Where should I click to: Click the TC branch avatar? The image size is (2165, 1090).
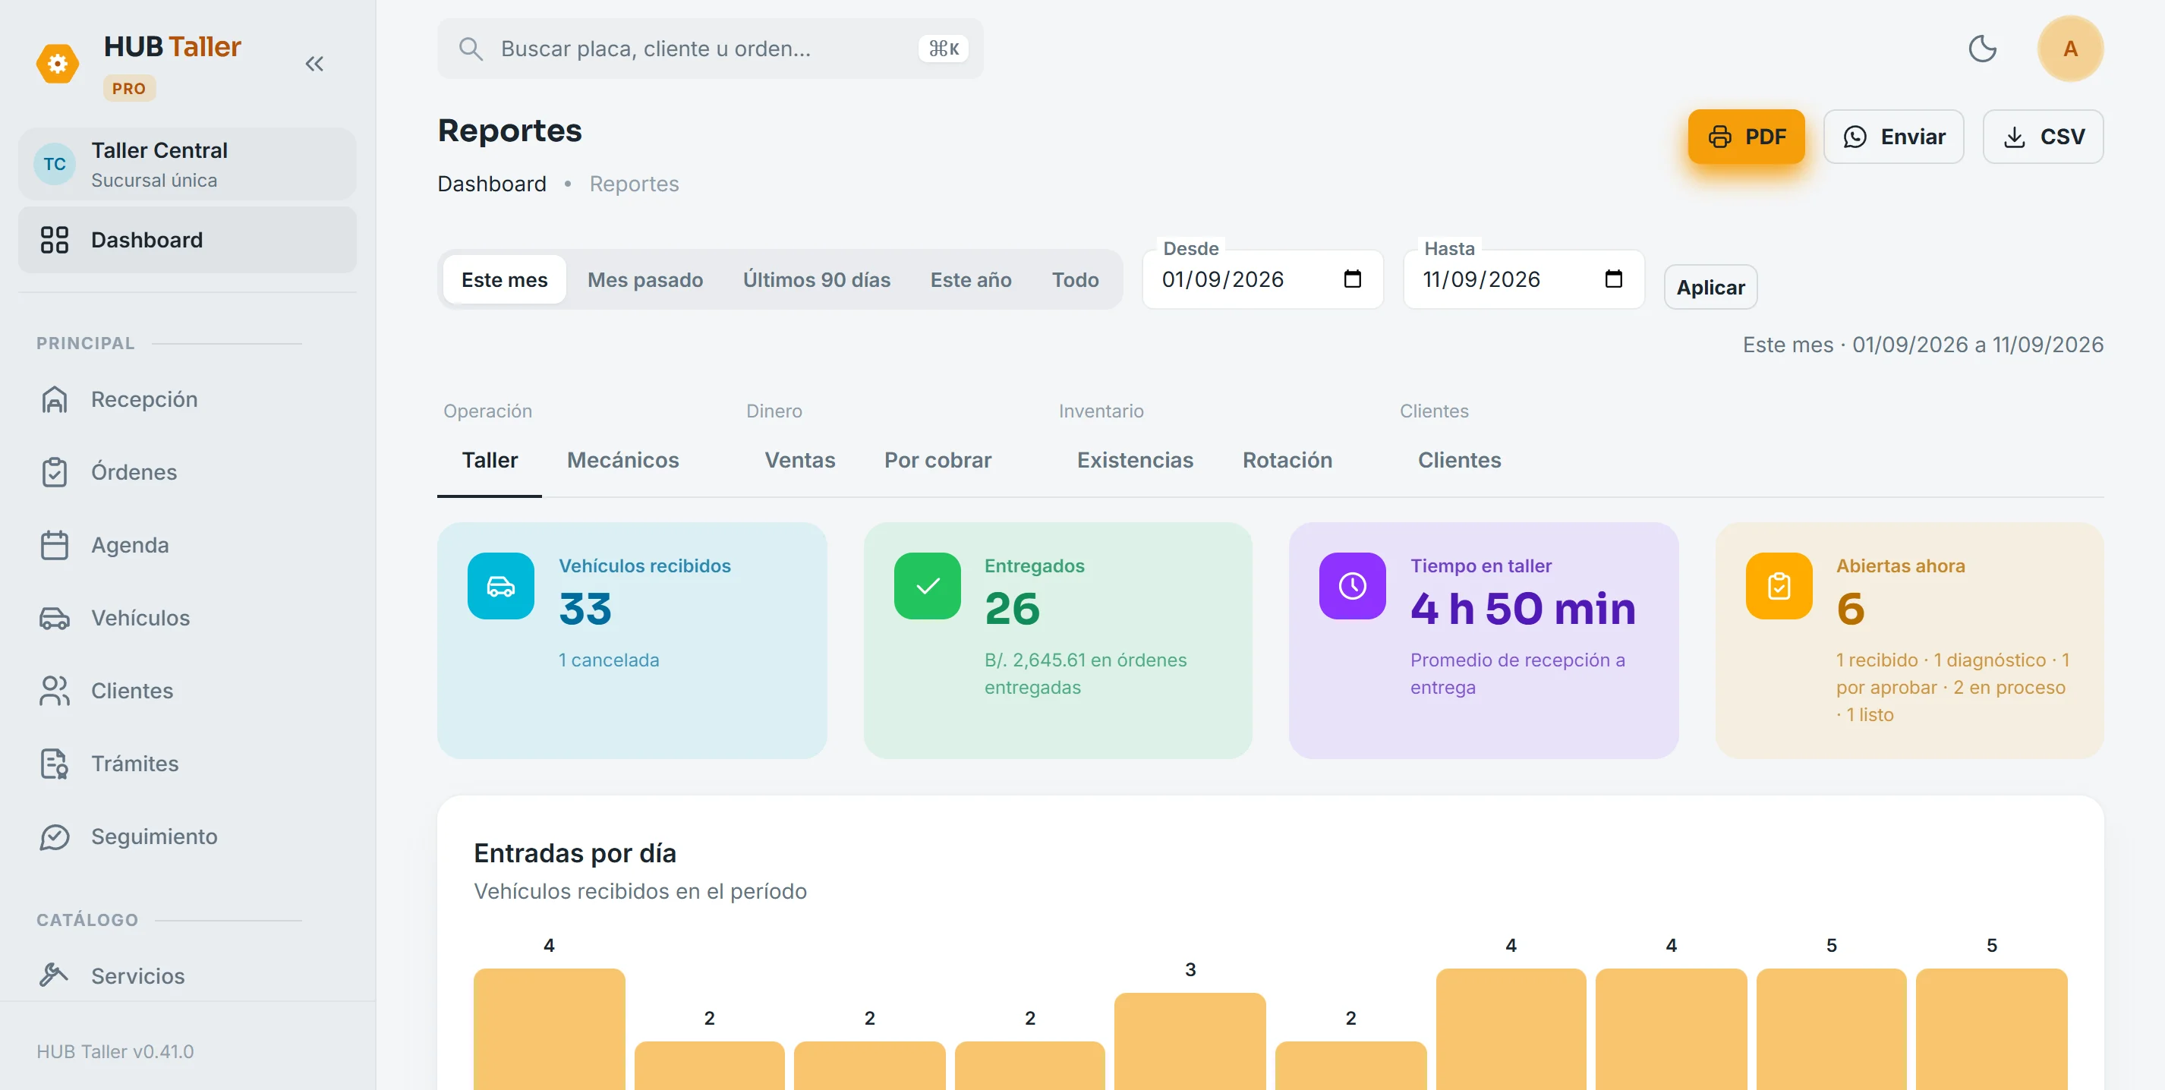point(55,164)
